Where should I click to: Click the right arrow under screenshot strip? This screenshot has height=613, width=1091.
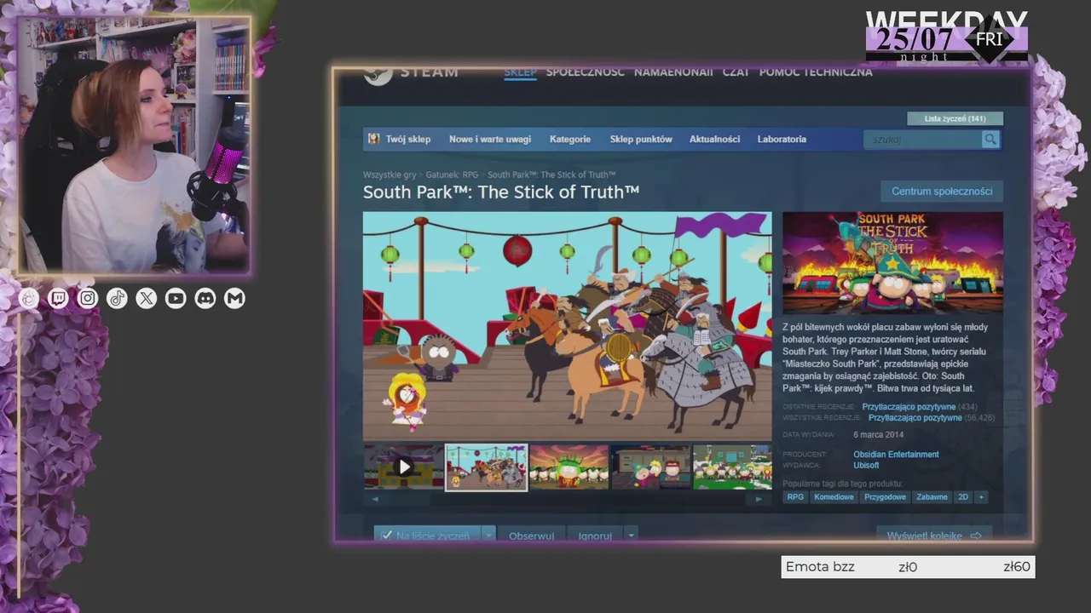(759, 499)
